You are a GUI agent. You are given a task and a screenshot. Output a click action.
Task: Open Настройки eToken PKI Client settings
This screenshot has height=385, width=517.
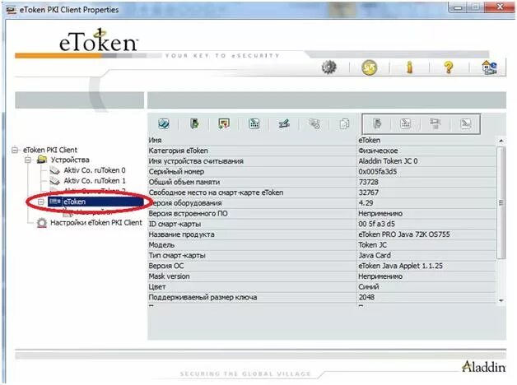point(96,223)
